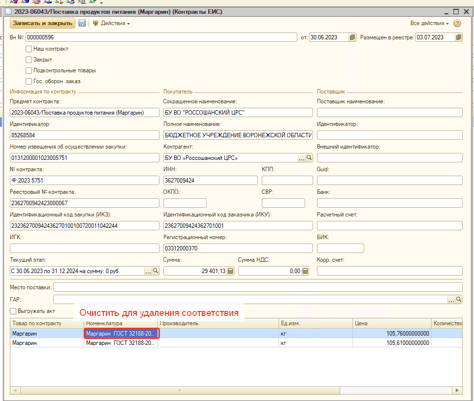
Task: Click the empty СВР field
Action: 284,203
